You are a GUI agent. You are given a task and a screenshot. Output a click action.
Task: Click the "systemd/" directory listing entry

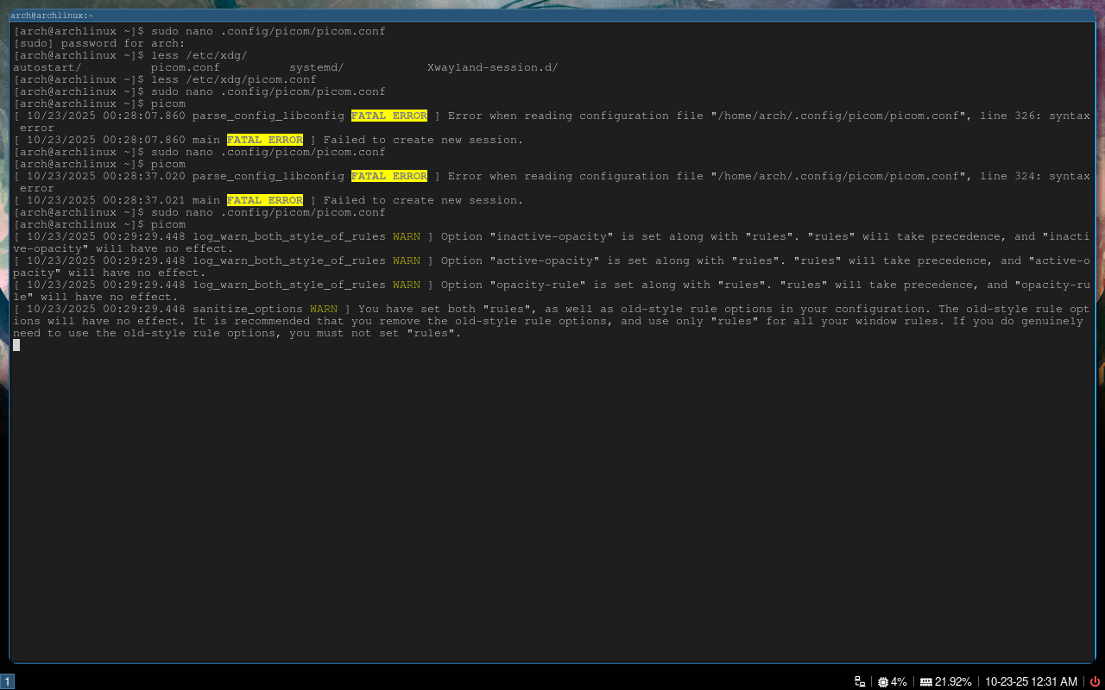click(317, 67)
